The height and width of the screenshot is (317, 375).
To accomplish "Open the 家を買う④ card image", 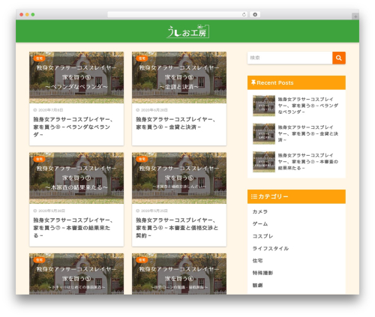I will [x=179, y=274].
